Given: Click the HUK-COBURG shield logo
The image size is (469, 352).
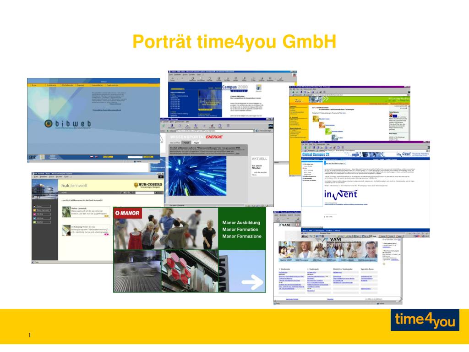Looking at the screenshot, I should 136,185.
